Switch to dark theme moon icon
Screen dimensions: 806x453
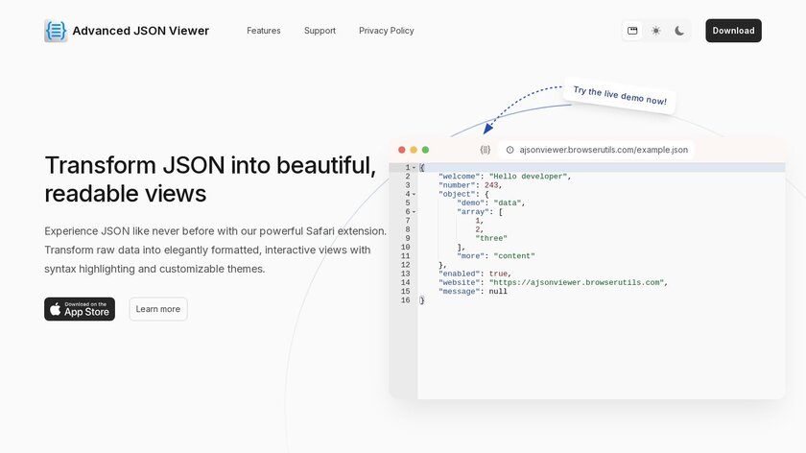[x=679, y=31]
